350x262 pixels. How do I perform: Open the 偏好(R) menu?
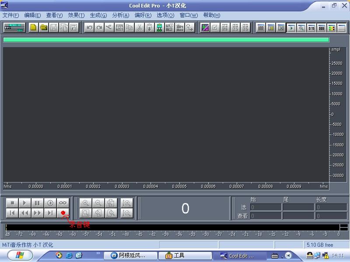pos(143,15)
